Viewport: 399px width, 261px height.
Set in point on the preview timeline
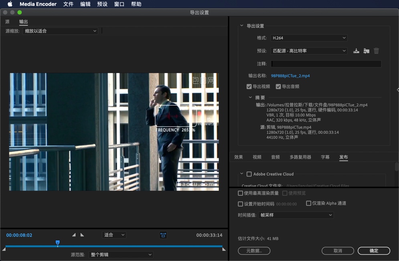point(74,235)
